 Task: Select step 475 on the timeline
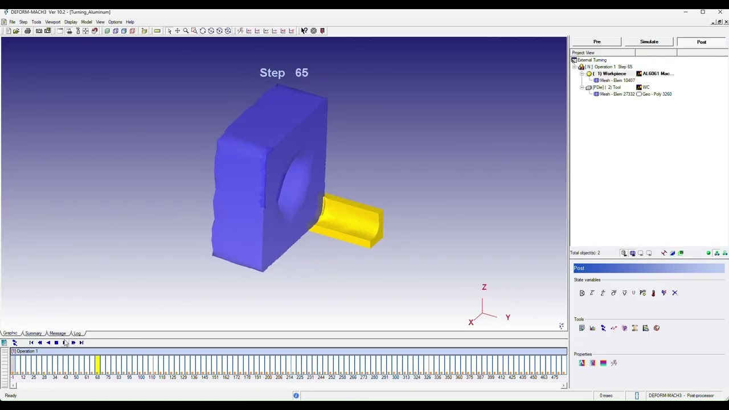point(554,377)
